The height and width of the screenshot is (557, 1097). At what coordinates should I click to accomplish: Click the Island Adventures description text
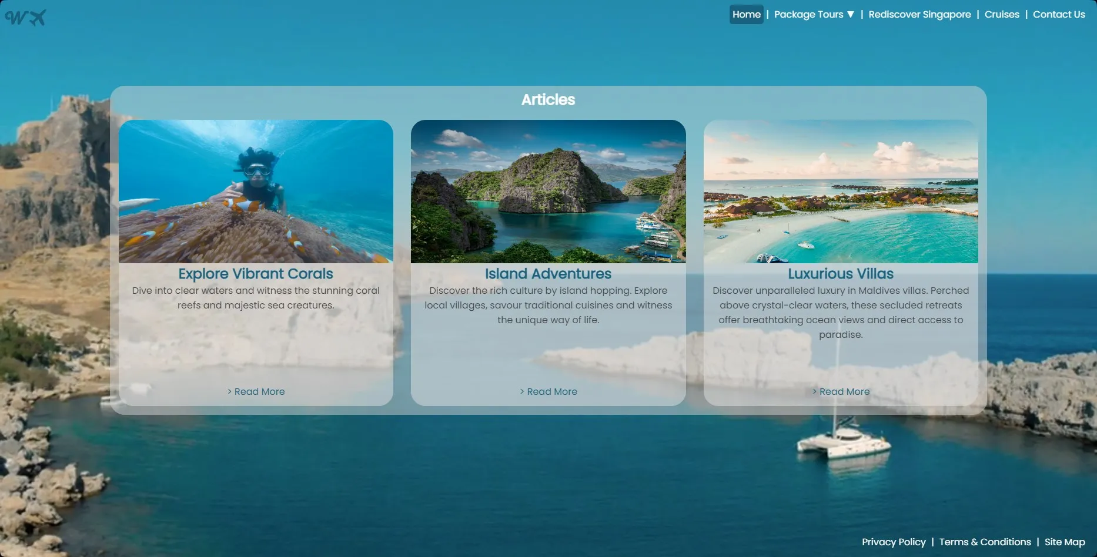(548, 306)
